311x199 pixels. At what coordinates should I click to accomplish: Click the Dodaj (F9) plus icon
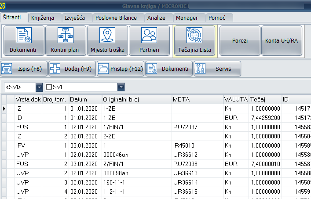point(55,69)
